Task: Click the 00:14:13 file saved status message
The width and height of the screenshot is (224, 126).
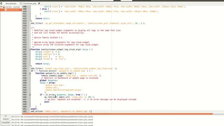Action: [x=52, y=117]
